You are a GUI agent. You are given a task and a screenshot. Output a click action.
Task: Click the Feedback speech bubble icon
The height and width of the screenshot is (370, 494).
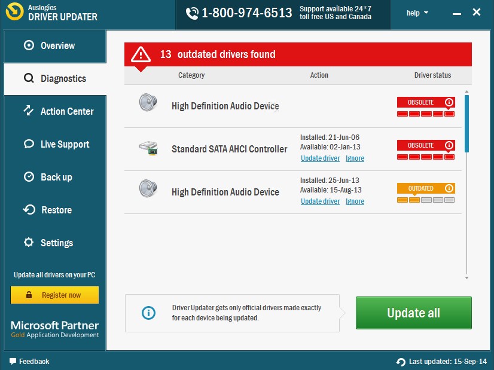click(x=13, y=361)
